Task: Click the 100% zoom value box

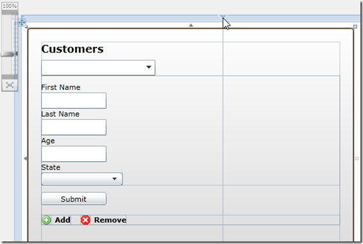Action: click(10, 6)
